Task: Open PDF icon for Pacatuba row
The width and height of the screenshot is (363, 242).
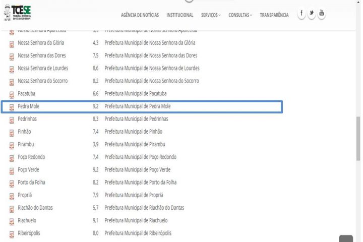Action: [x=11, y=94]
